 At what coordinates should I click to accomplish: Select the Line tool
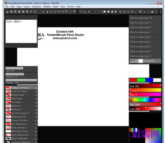pyautogui.click(x=96, y=12)
